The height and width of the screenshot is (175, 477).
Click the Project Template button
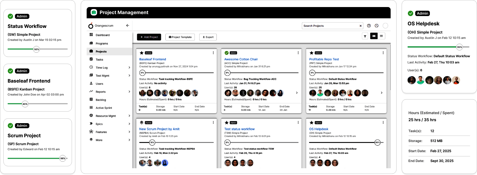pyautogui.click(x=180, y=37)
